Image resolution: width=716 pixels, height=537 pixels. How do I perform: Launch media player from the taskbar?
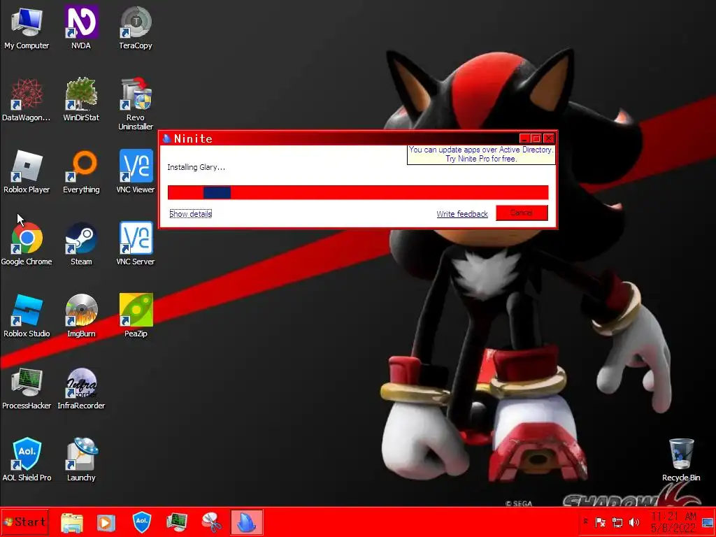[106, 522]
